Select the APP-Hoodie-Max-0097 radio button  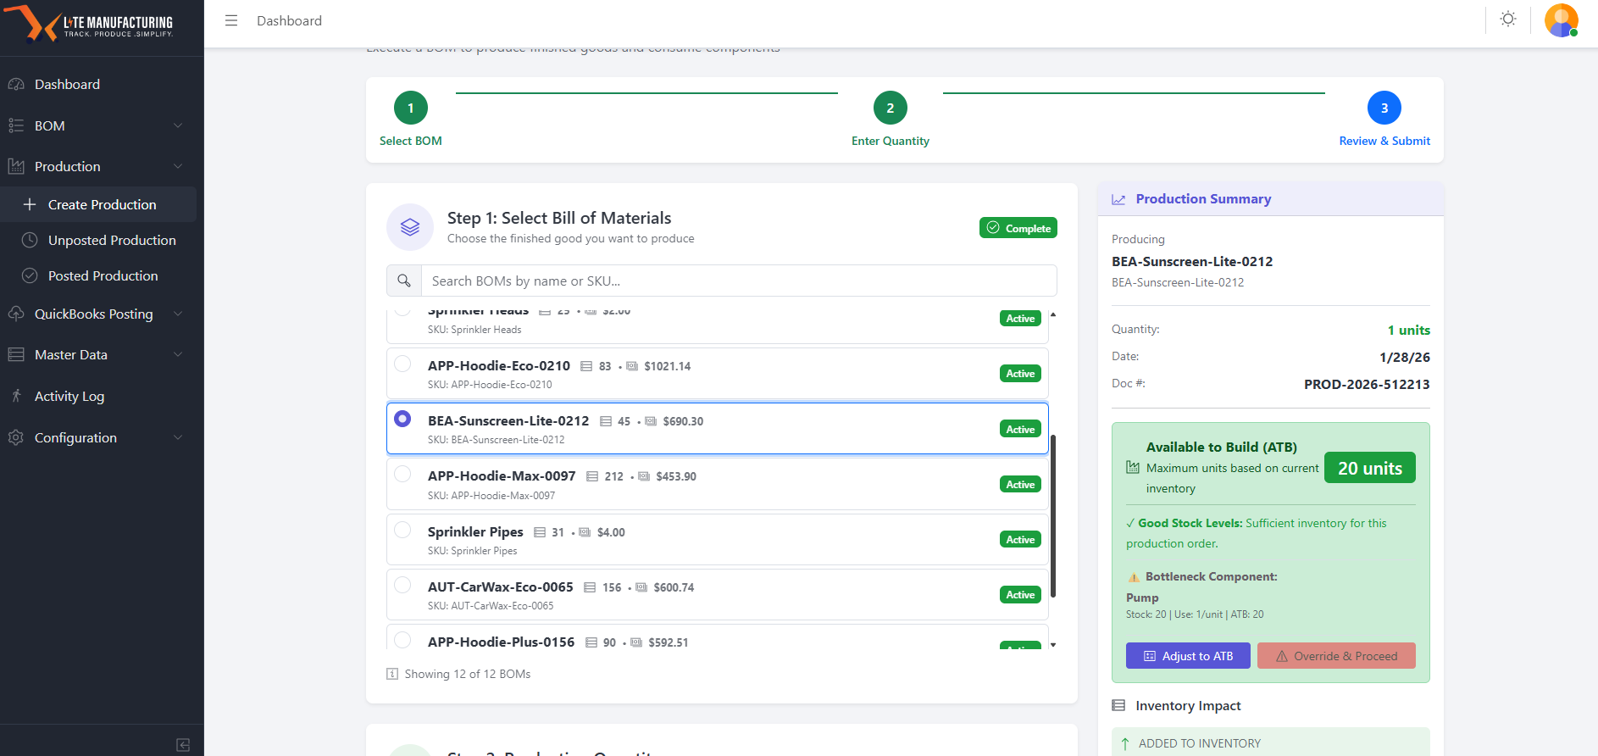[x=402, y=474]
